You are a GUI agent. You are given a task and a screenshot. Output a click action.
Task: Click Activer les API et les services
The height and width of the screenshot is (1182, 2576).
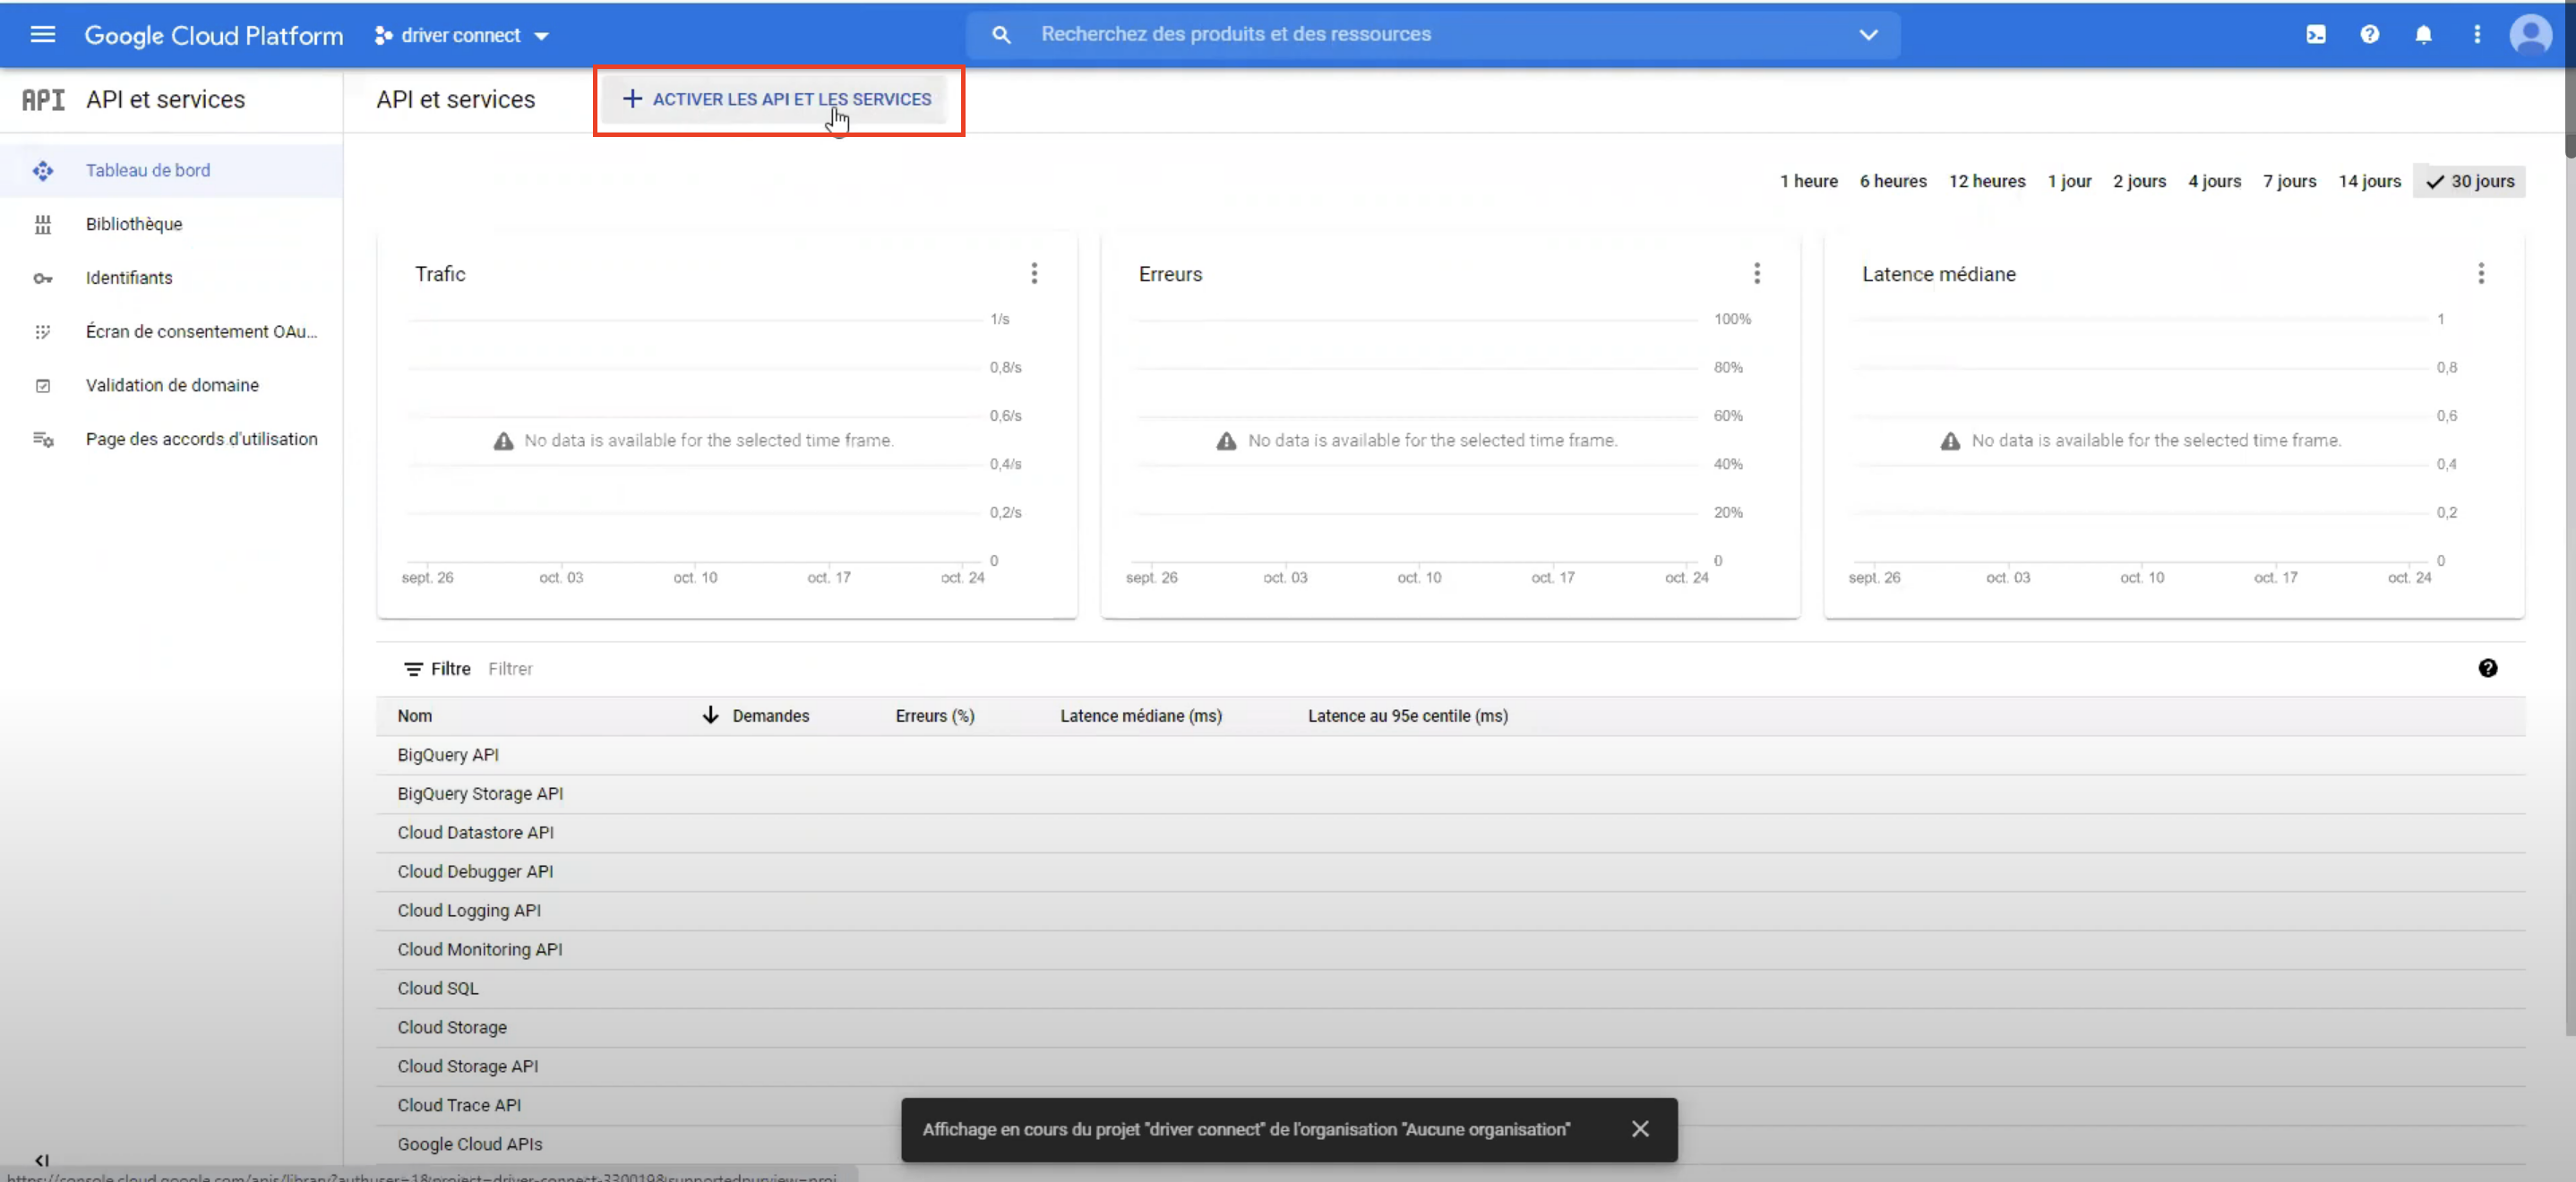pyautogui.click(x=777, y=99)
